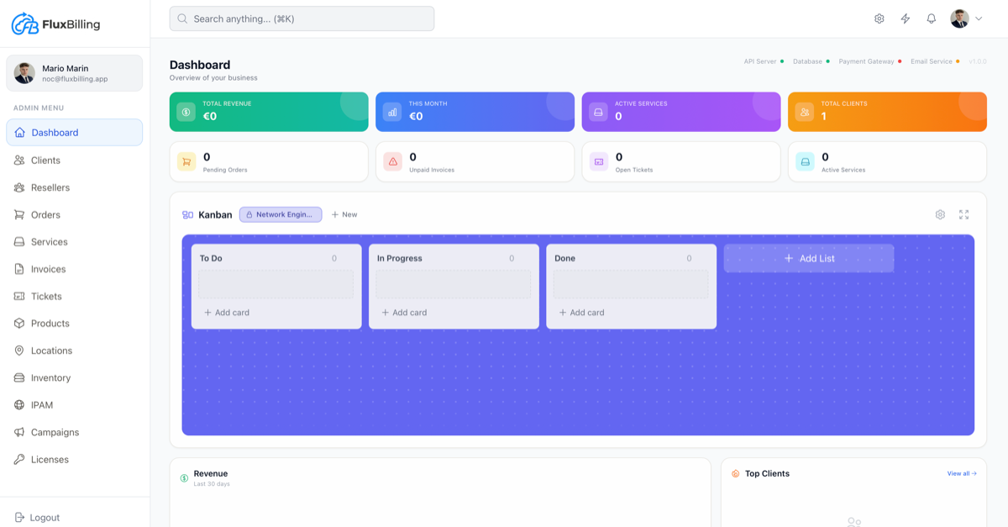Select the Products tag icon
The image size is (1008, 527).
tap(19, 323)
